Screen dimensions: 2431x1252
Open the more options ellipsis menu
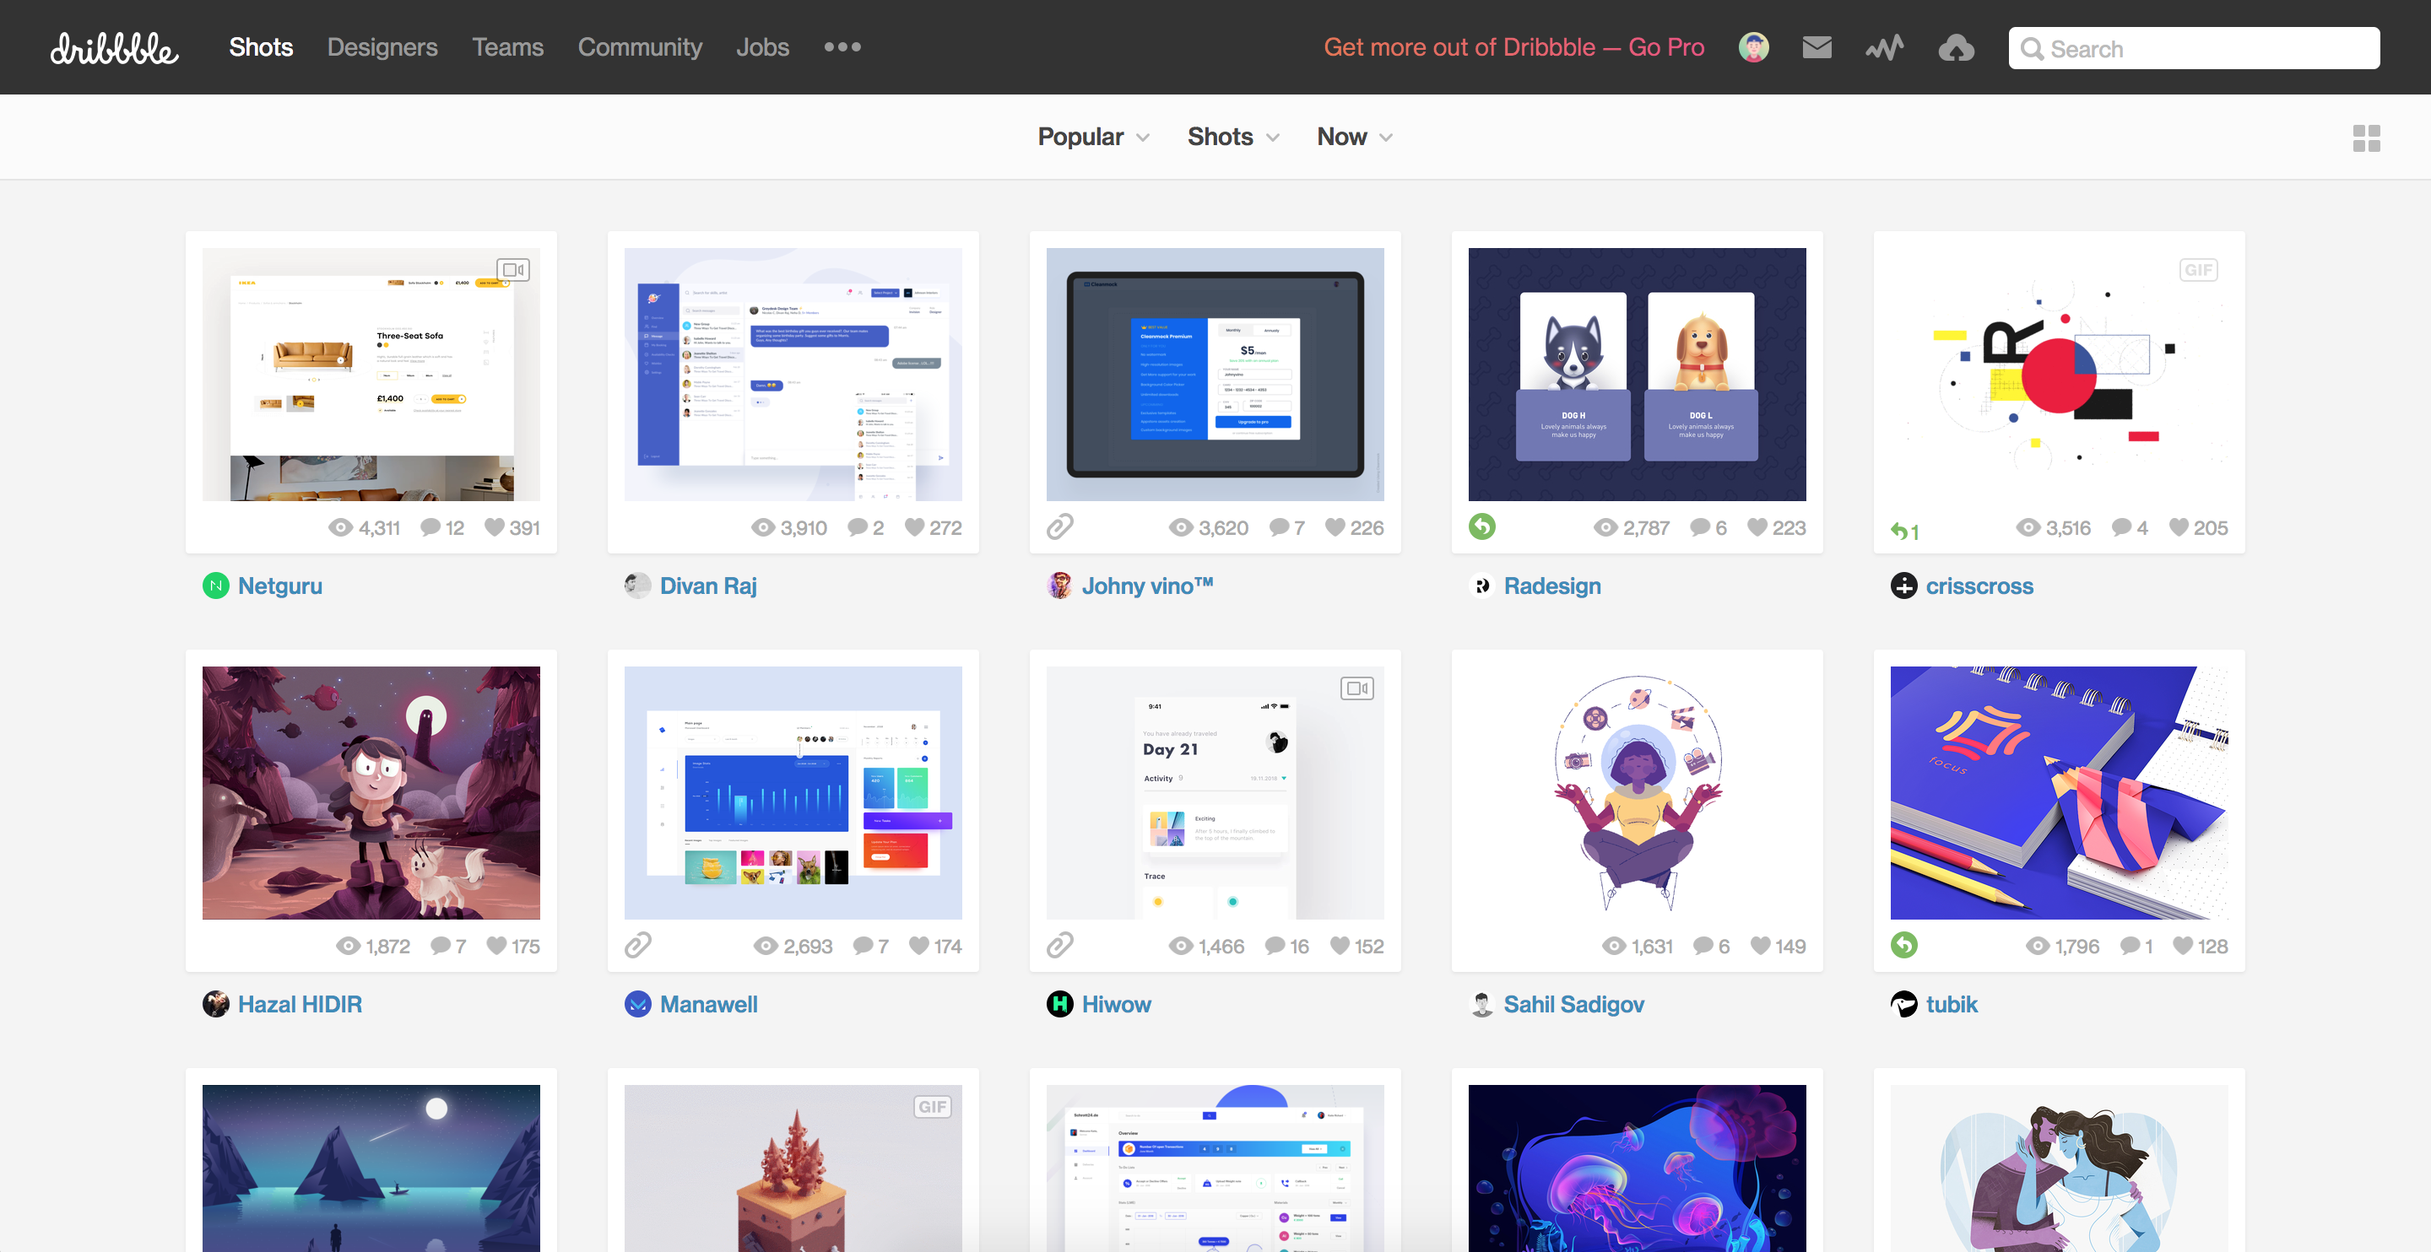tap(842, 47)
